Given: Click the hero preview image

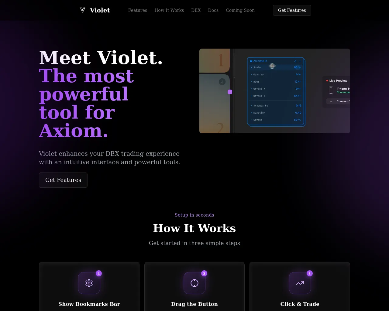Looking at the screenshot, I should tap(275, 91).
